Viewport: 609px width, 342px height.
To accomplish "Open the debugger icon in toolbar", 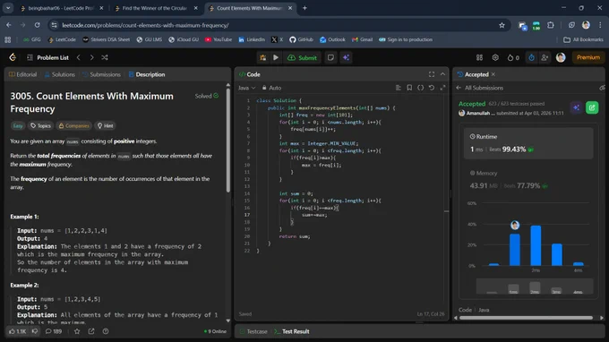I will (x=263, y=57).
